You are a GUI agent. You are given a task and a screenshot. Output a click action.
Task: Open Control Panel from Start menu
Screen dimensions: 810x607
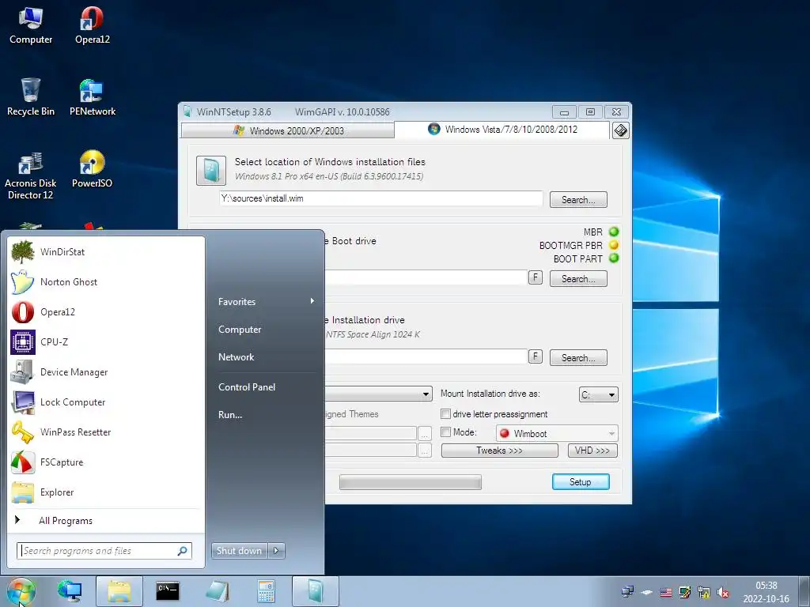tap(247, 387)
